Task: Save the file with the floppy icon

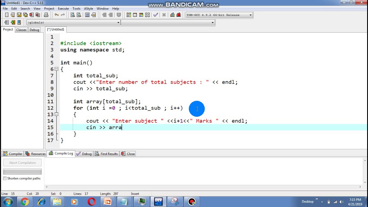Action: pos(19,15)
